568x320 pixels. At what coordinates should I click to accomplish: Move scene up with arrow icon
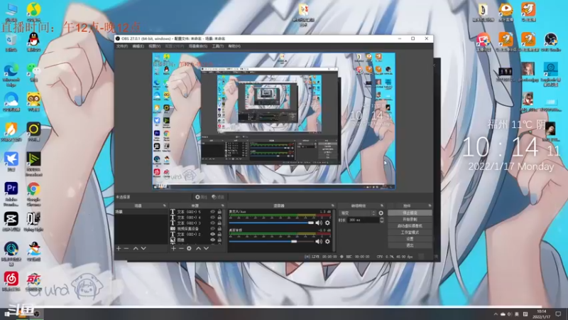tap(136, 248)
